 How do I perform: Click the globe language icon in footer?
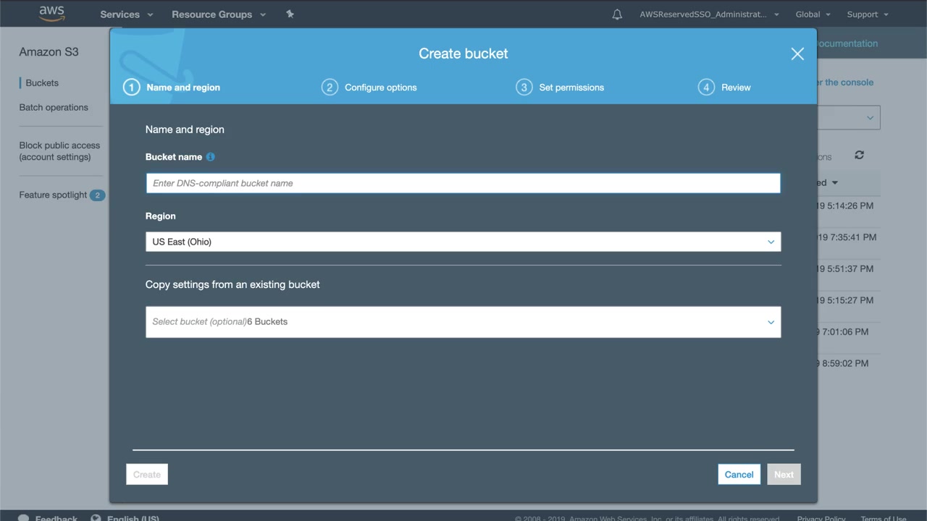click(96, 518)
